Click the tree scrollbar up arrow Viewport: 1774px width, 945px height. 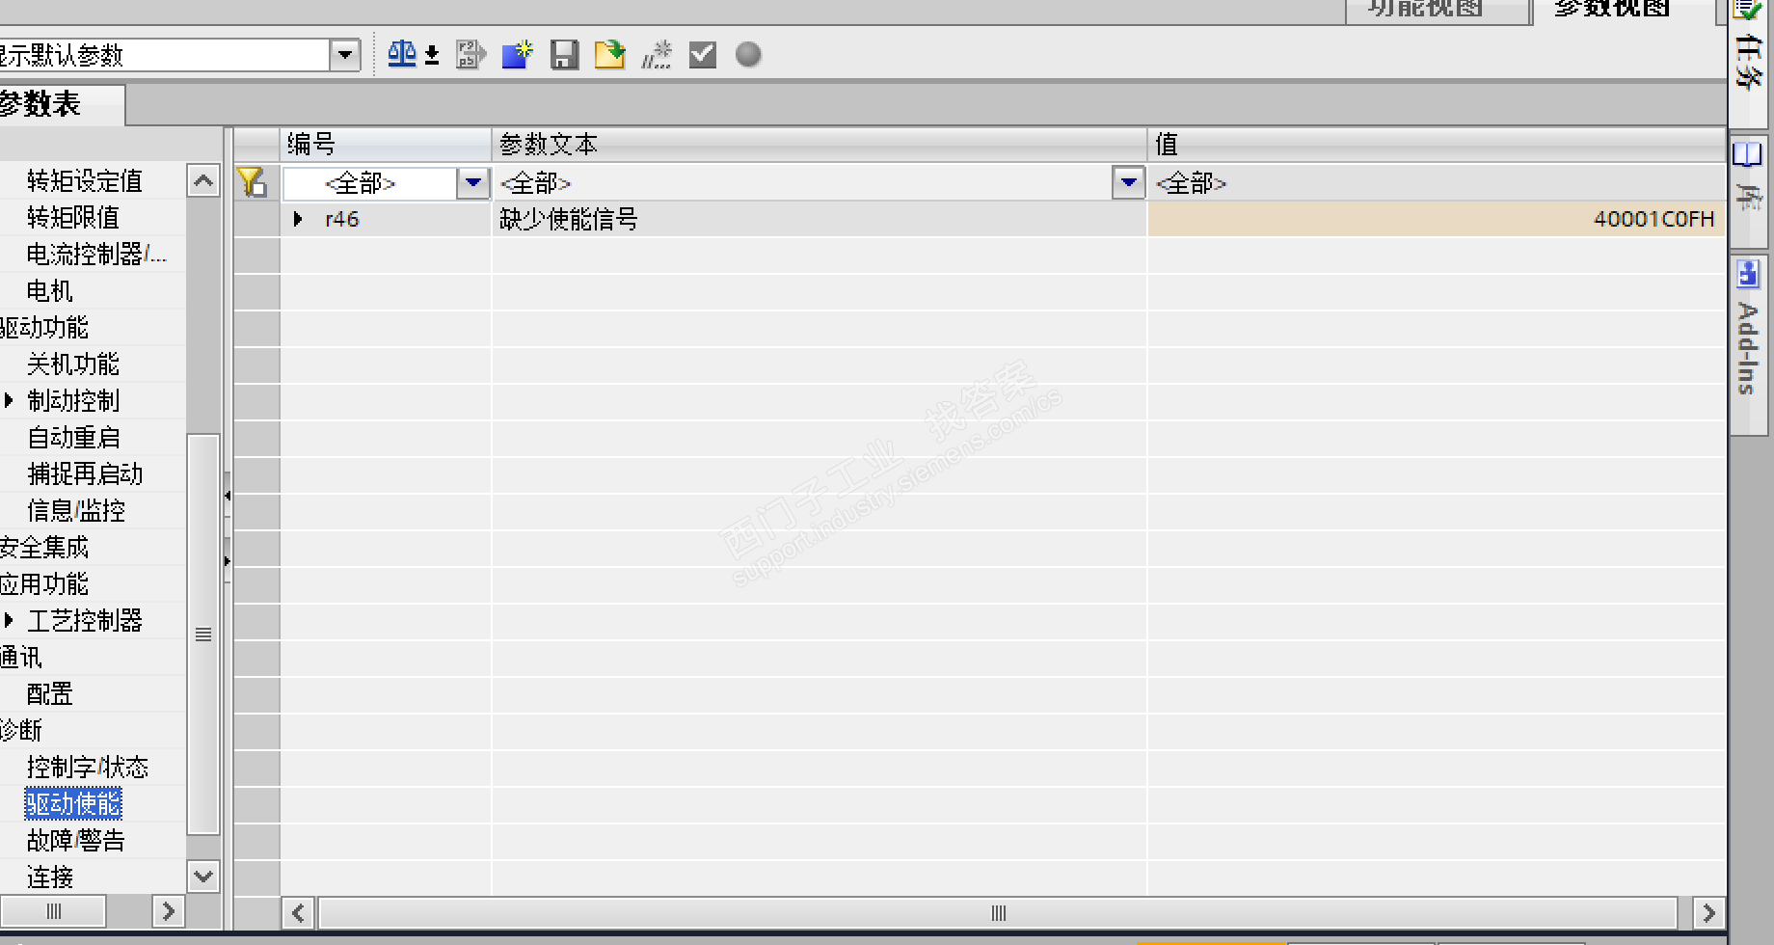pos(203,180)
